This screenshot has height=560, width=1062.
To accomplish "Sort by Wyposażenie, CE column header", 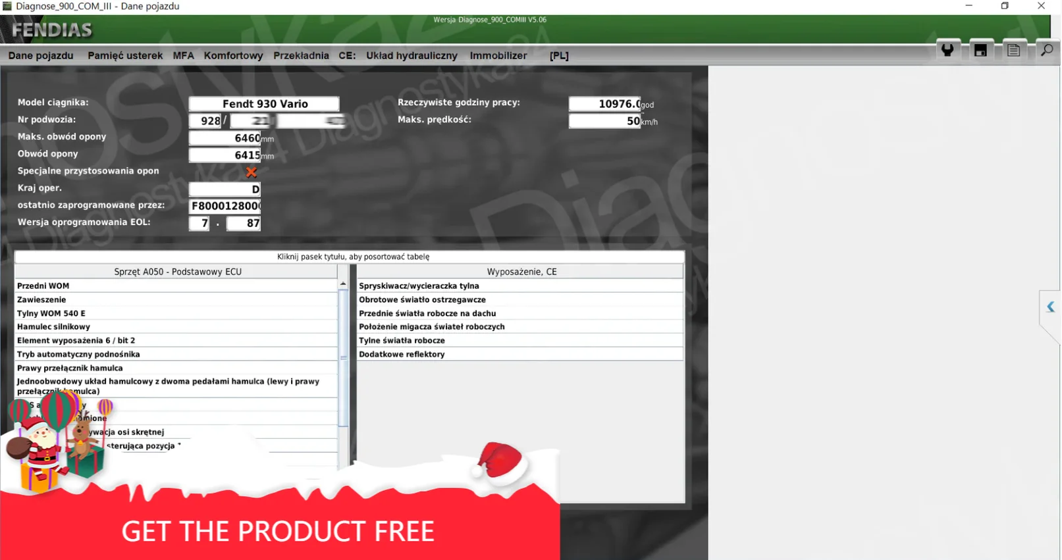I will (x=520, y=272).
